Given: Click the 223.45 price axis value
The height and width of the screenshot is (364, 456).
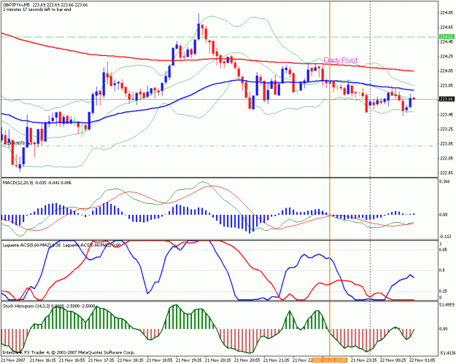Looking at the screenshot, I should (447, 114).
